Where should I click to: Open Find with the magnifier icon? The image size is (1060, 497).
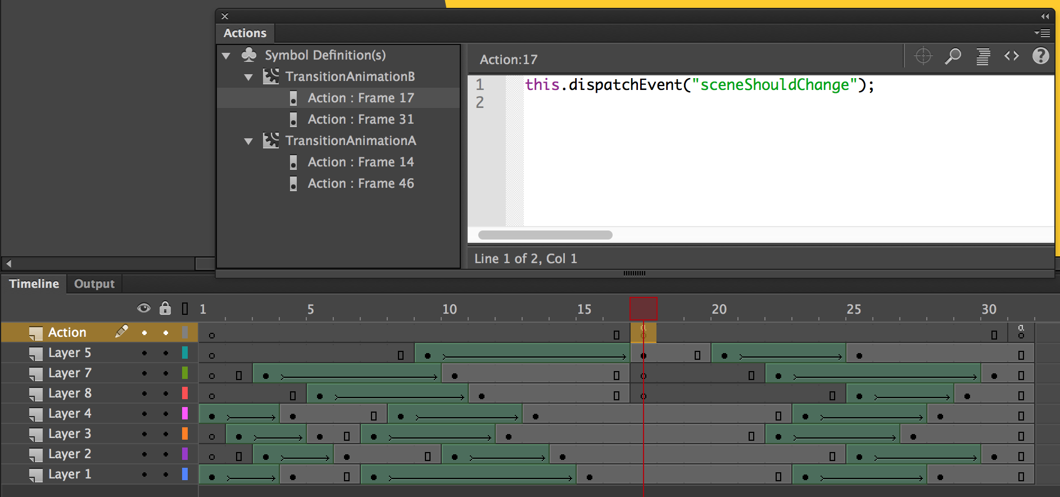click(x=953, y=56)
